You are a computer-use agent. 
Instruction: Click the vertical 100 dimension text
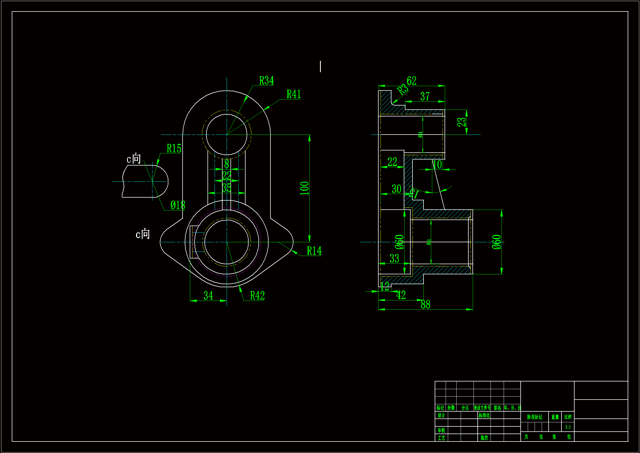(304, 188)
